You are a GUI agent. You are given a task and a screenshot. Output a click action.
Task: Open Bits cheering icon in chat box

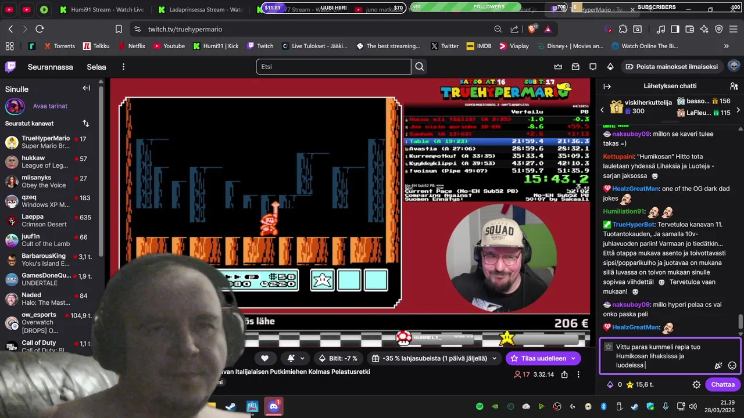coord(718,366)
